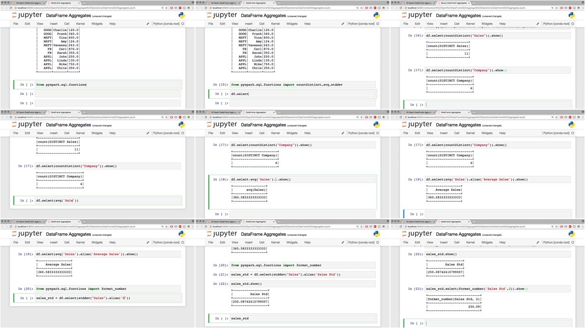Viewport: 585px width, 328px height.
Task: Click Chrome menu dots in window containing avg('Sale' cell
Action: (192, 117)
